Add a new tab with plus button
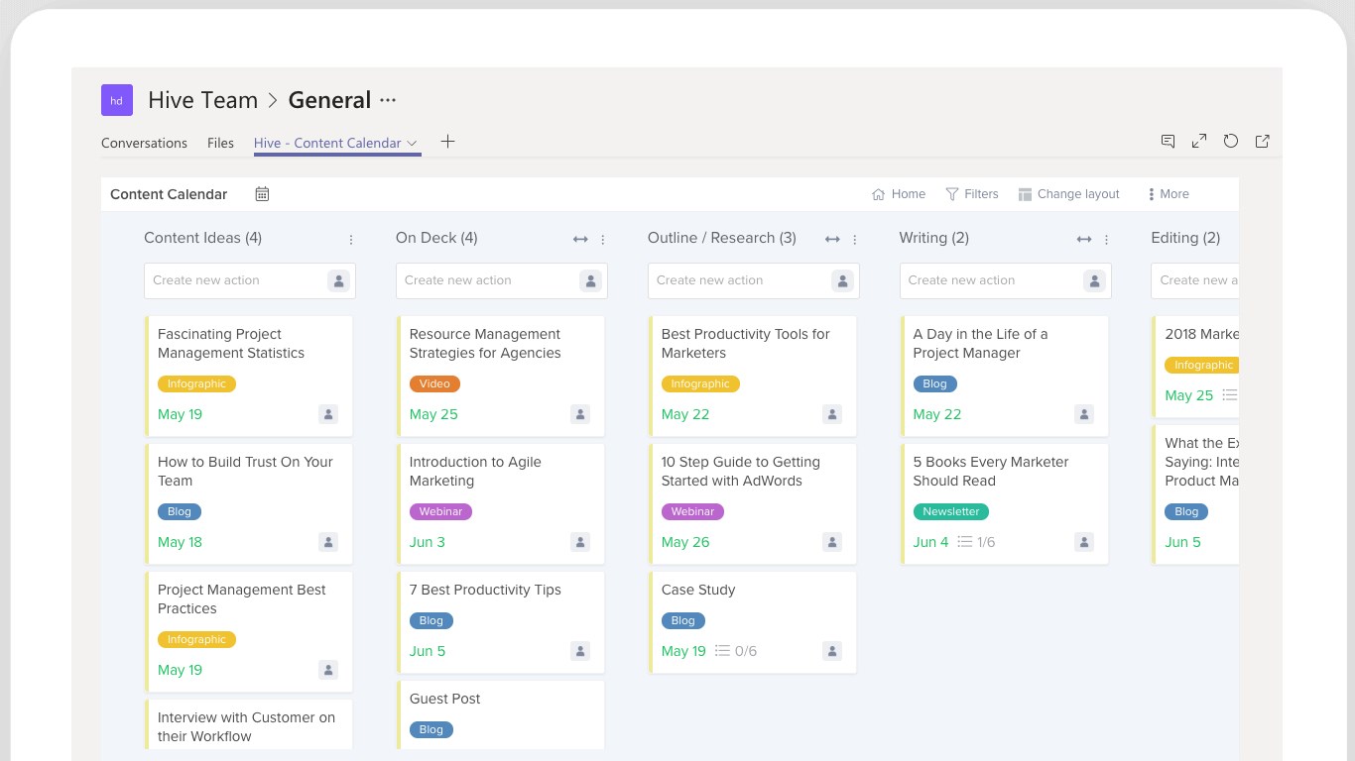This screenshot has height=761, width=1355. tap(447, 142)
